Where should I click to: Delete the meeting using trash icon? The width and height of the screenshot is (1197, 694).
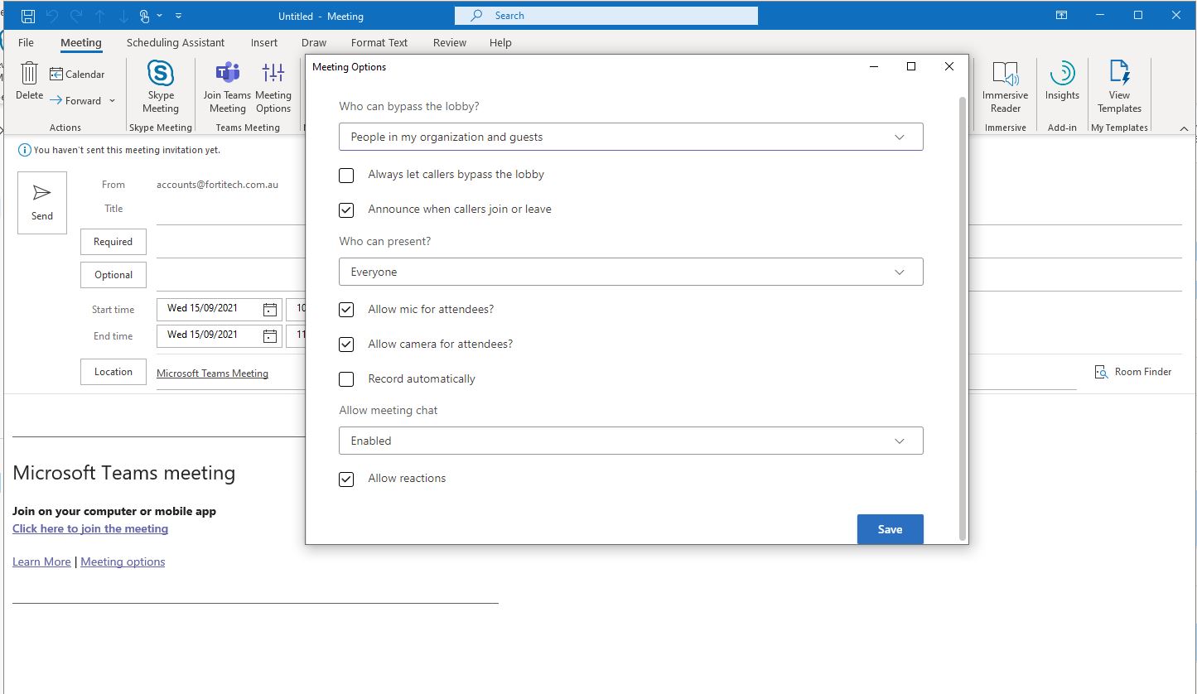29,80
